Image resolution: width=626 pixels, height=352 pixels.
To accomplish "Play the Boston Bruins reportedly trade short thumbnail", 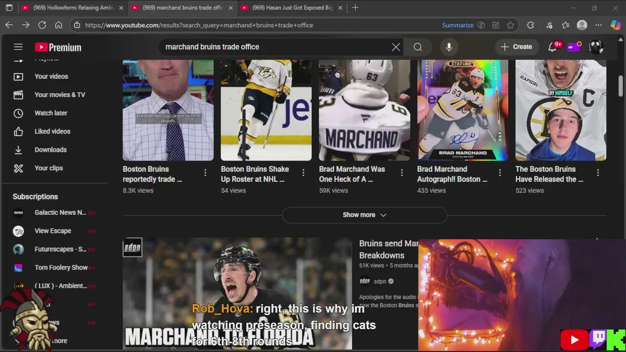I will point(168,110).
